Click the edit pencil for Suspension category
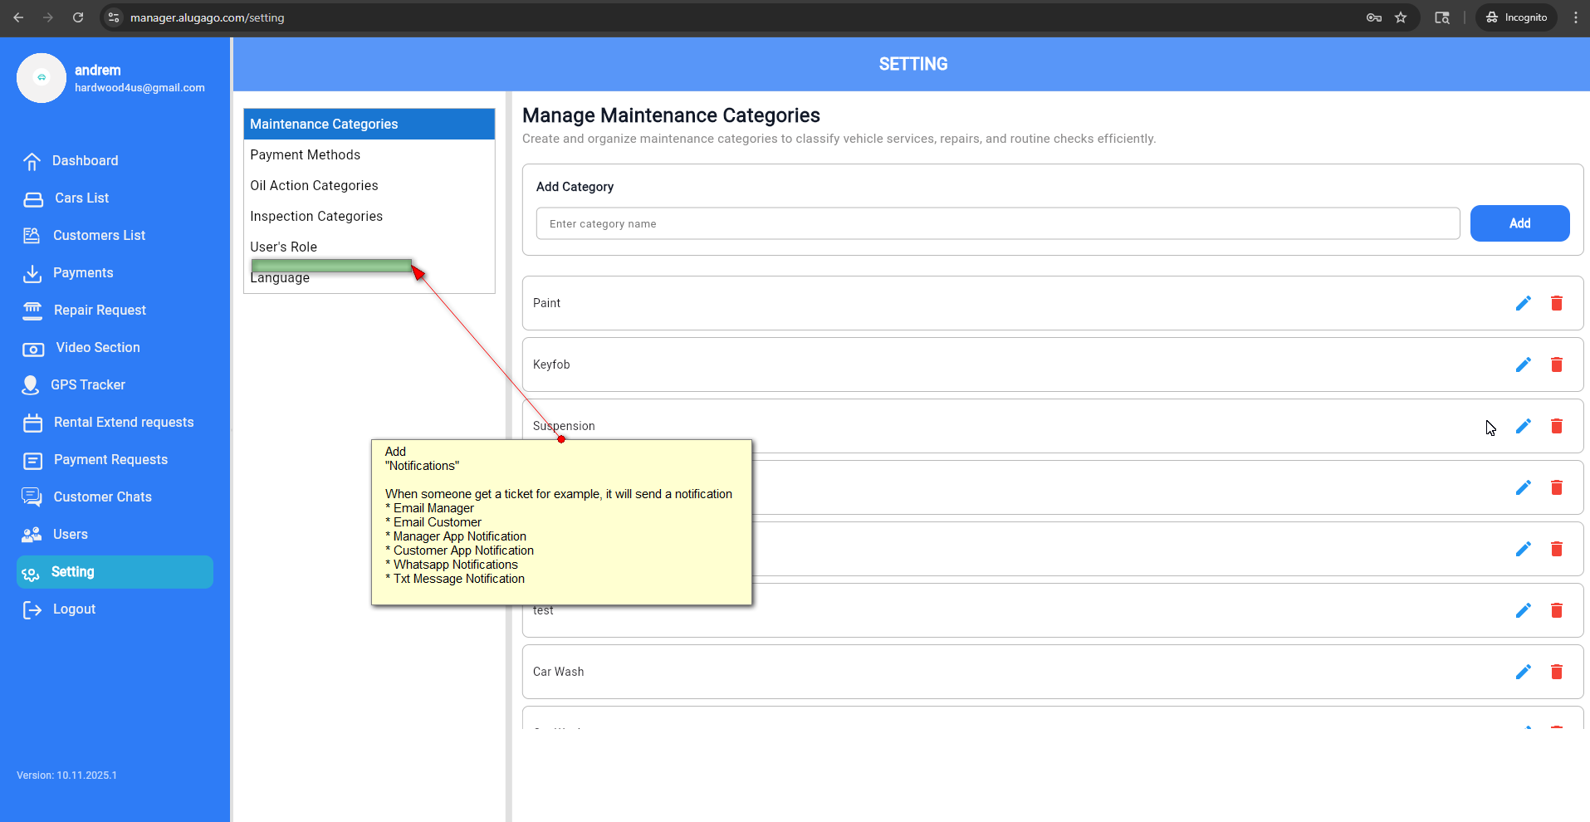Image resolution: width=1590 pixels, height=822 pixels. pos(1523,426)
